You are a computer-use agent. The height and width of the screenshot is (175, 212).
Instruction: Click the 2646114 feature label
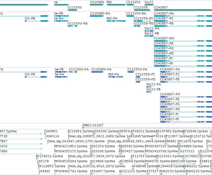52,136
